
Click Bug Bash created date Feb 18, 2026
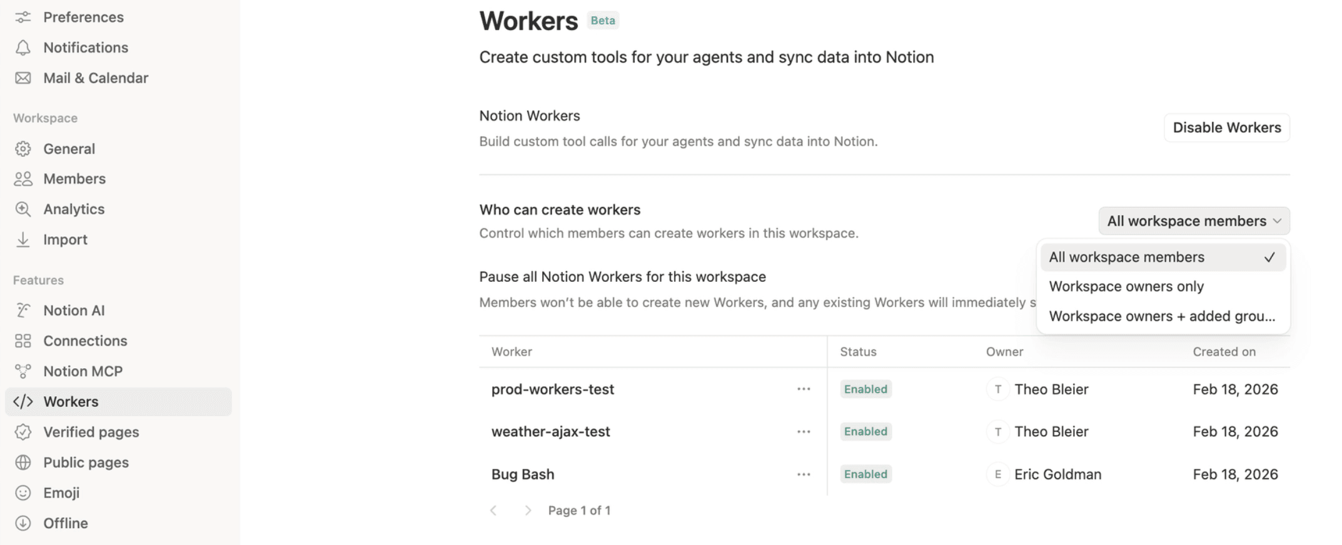[x=1235, y=474]
